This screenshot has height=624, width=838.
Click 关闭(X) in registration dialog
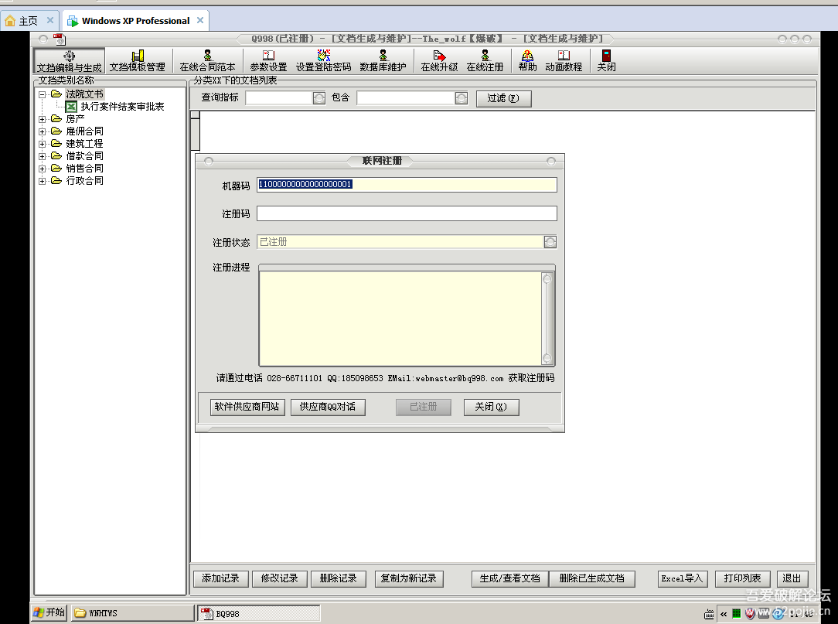click(491, 407)
